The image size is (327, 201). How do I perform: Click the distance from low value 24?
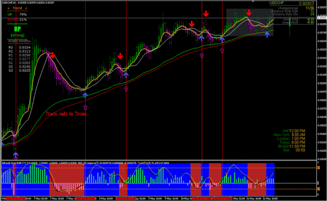click(x=312, y=14)
